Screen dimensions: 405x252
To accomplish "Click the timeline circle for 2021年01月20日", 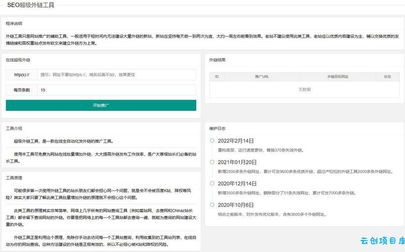I will [212, 162].
